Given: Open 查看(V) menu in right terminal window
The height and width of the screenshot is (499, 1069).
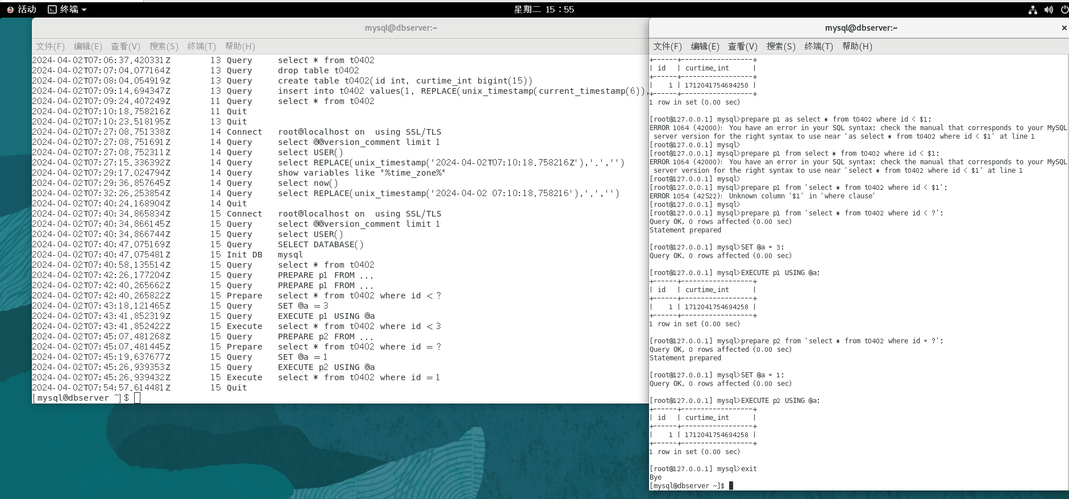Looking at the screenshot, I should point(743,47).
